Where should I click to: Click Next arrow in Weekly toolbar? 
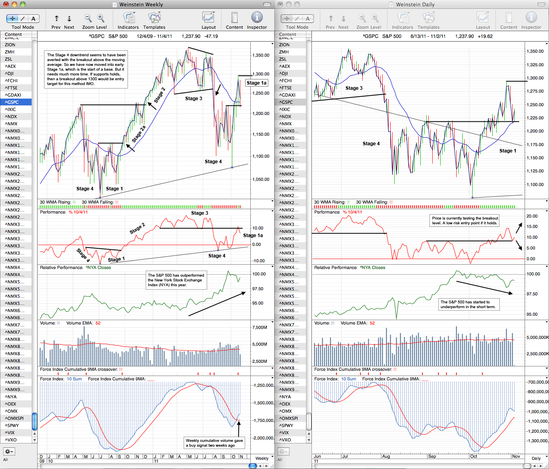[x=69, y=18]
